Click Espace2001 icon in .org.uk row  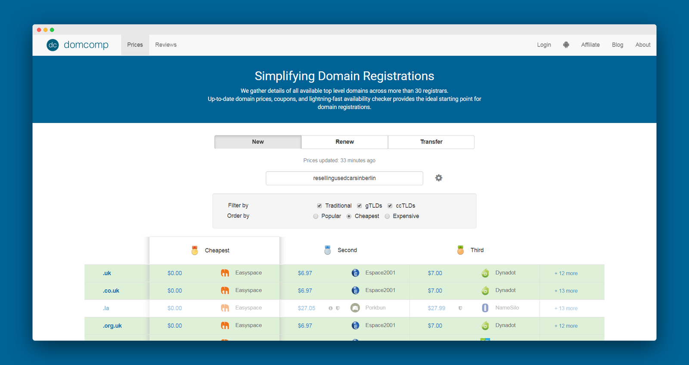[355, 325]
